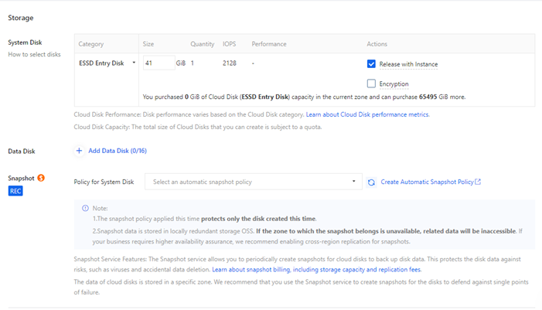Viewport: 542px width, 310px height.
Task: Click the Note info circle icon
Action: coord(85,208)
